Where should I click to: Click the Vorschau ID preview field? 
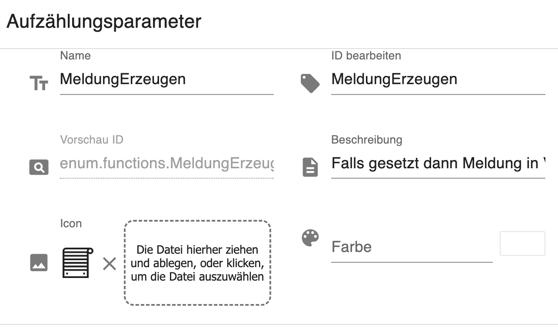[x=167, y=164]
